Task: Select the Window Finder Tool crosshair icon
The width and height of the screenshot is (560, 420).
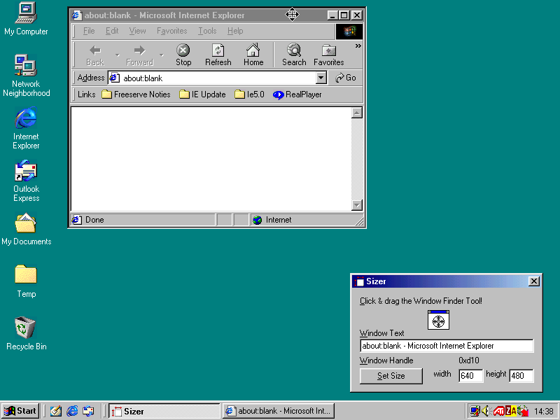Action: [x=438, y=321]
